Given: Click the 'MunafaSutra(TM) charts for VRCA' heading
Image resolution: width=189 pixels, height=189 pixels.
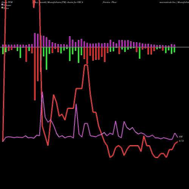Looking at the screenshot, I should point(65,2).
